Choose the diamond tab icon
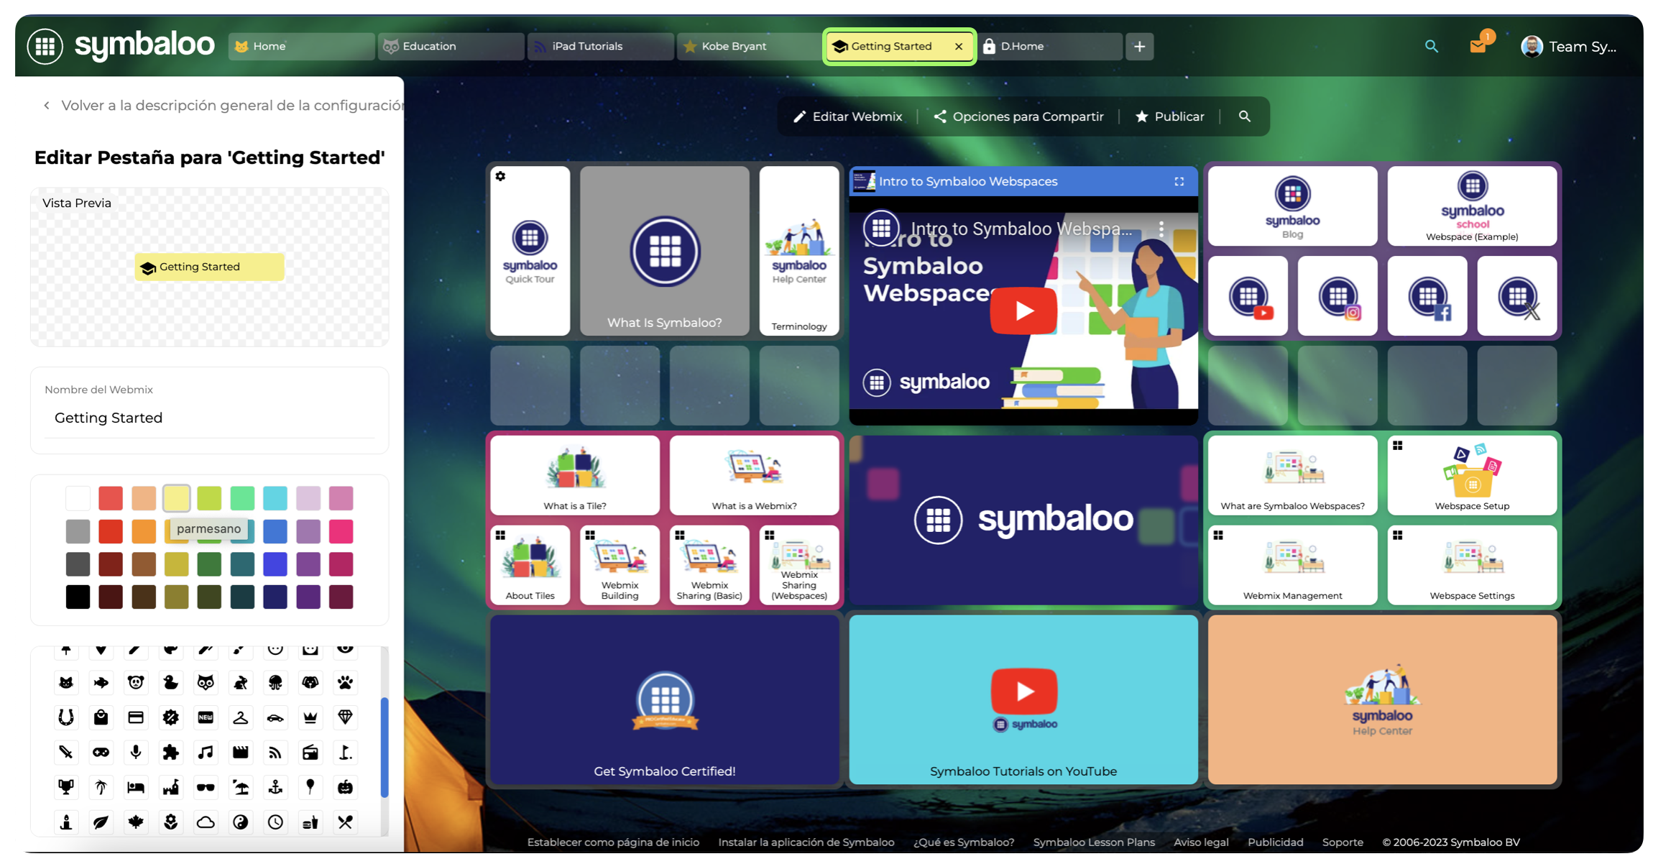Viewport: 1653px width, 864px height. pos(345,717)
